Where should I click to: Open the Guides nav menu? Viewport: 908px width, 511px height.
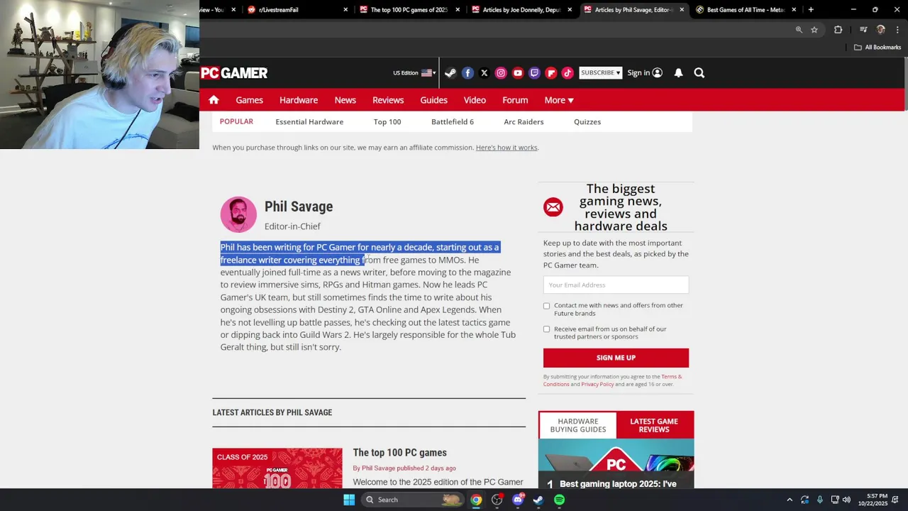click(433, 100)
